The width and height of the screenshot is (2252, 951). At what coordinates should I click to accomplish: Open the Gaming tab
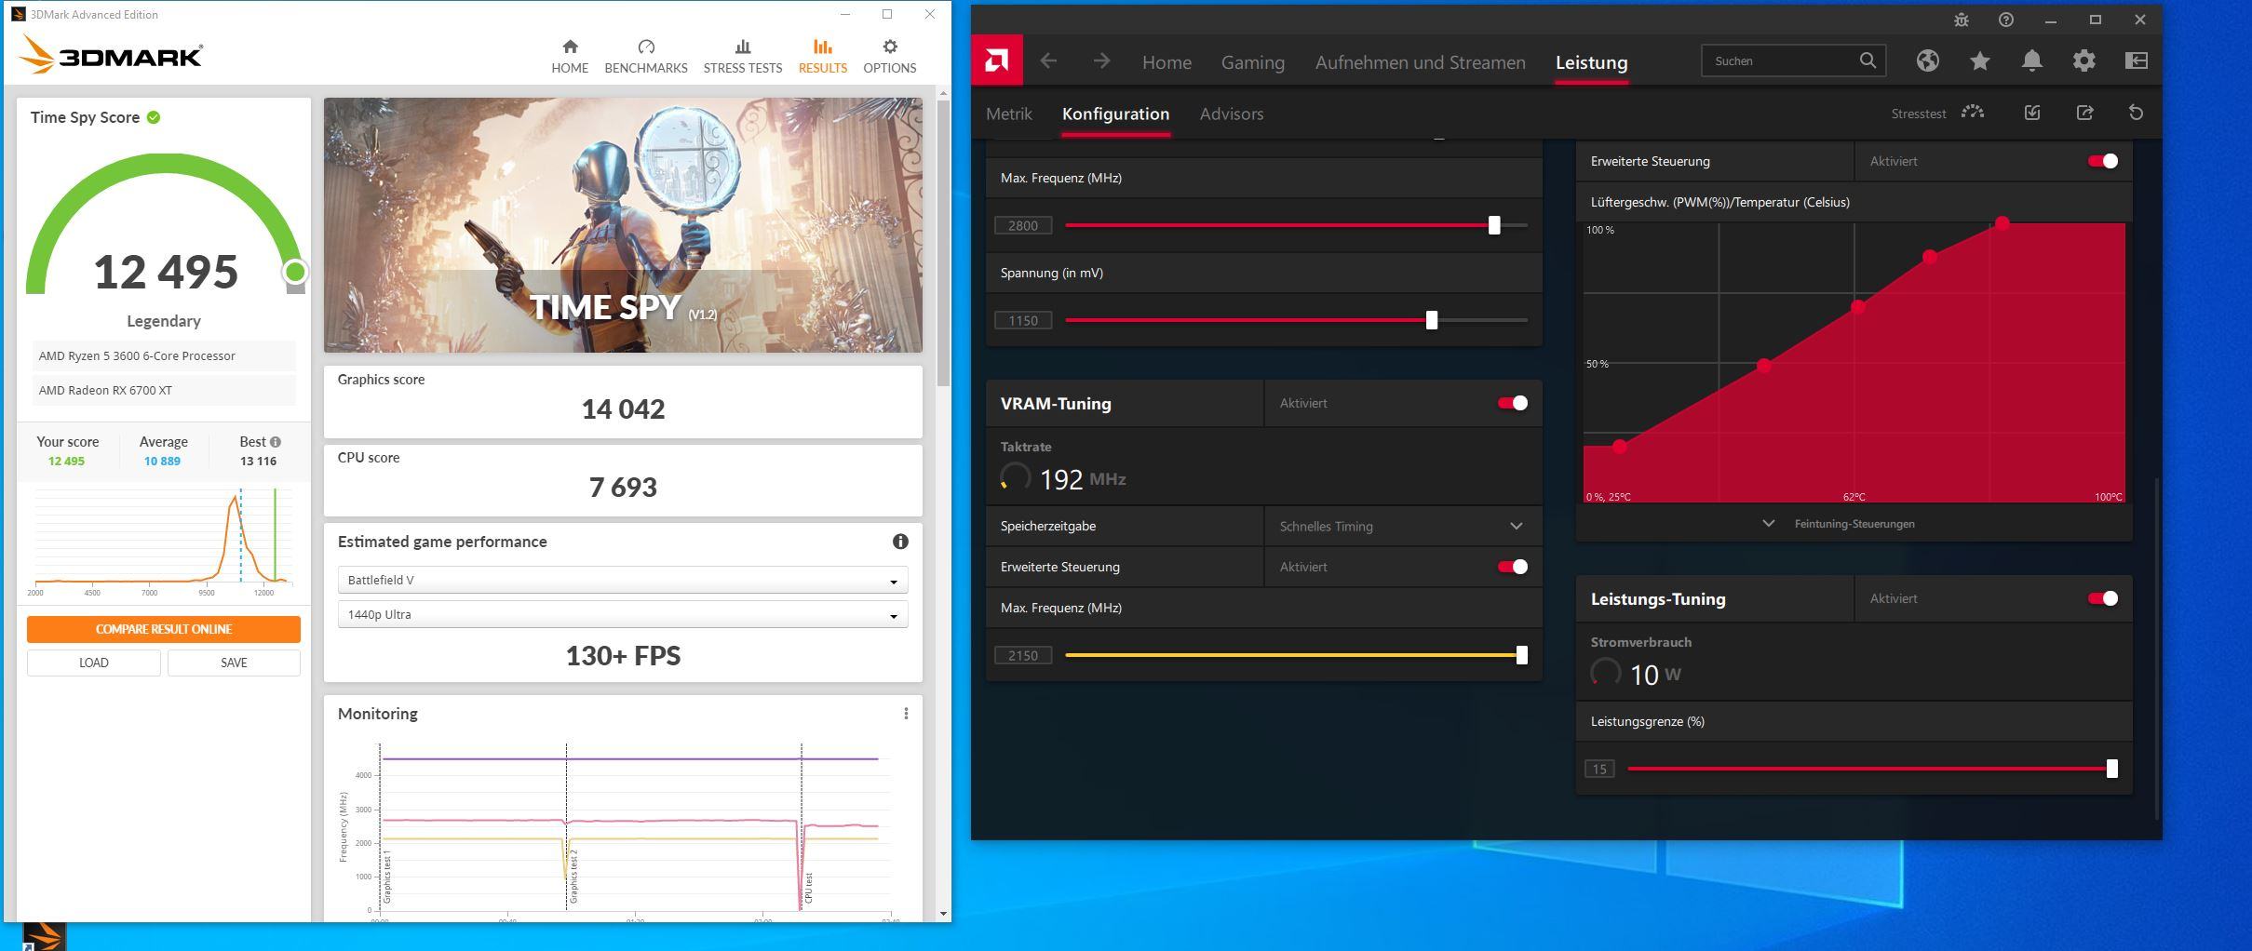(1253, 62)
